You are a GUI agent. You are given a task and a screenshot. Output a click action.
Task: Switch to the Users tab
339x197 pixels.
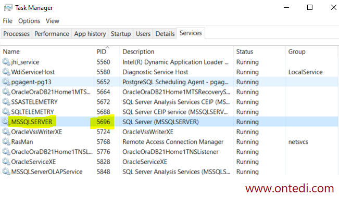143,34
